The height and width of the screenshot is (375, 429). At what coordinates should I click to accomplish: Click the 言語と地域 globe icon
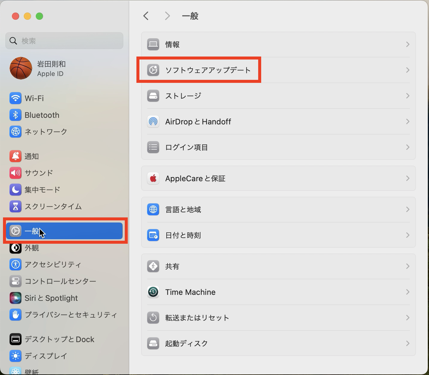click(x=153, y=209)
